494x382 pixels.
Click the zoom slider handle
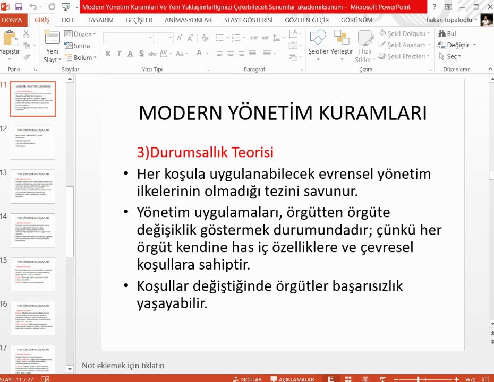coord(418,379)
